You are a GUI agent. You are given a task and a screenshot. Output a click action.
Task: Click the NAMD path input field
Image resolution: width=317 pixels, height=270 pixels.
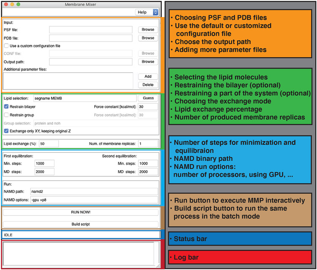click(94, 192)
